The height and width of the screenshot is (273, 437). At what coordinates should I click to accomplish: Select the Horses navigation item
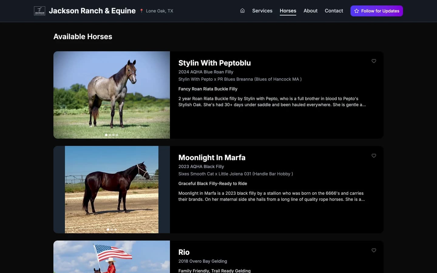pyautogui.click(x=288, y=11)
